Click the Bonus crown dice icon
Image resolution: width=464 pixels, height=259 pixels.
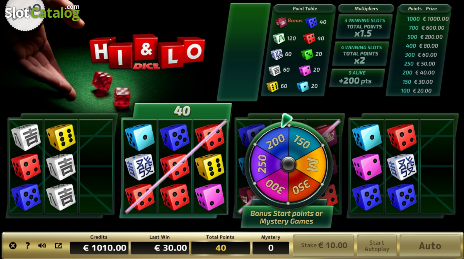click(281, 22)
